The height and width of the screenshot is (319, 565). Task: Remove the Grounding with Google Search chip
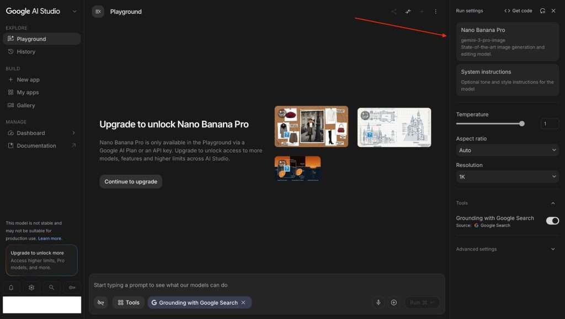point(243,302)
